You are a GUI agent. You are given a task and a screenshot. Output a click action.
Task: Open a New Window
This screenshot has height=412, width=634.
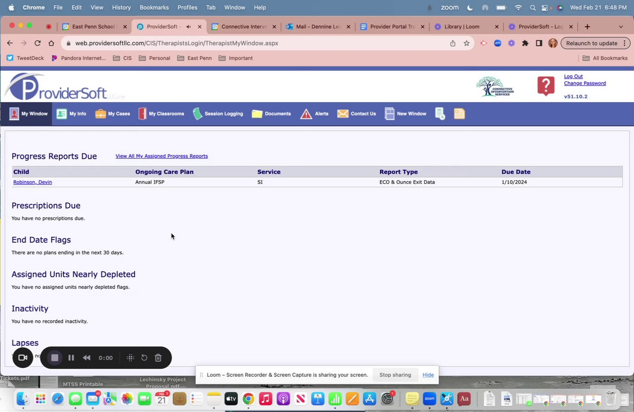(x=405, y=114)
